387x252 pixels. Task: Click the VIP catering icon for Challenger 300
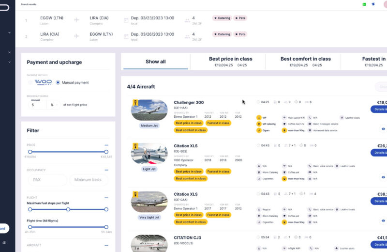pos(259,124)
